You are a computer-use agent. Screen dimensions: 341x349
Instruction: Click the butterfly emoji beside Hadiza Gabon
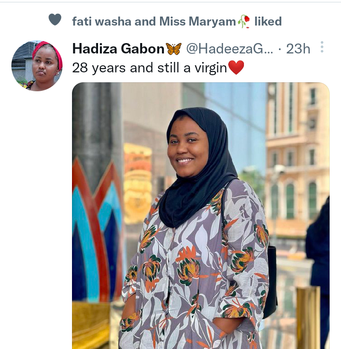(174, 49)
